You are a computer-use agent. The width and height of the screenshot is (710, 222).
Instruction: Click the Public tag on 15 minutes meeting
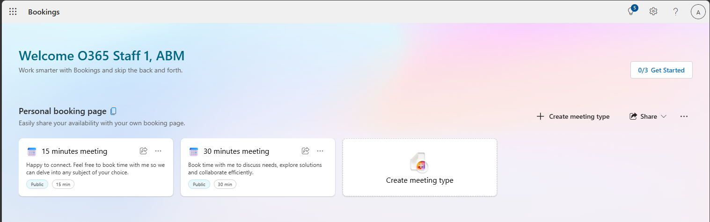click(37, 184)
